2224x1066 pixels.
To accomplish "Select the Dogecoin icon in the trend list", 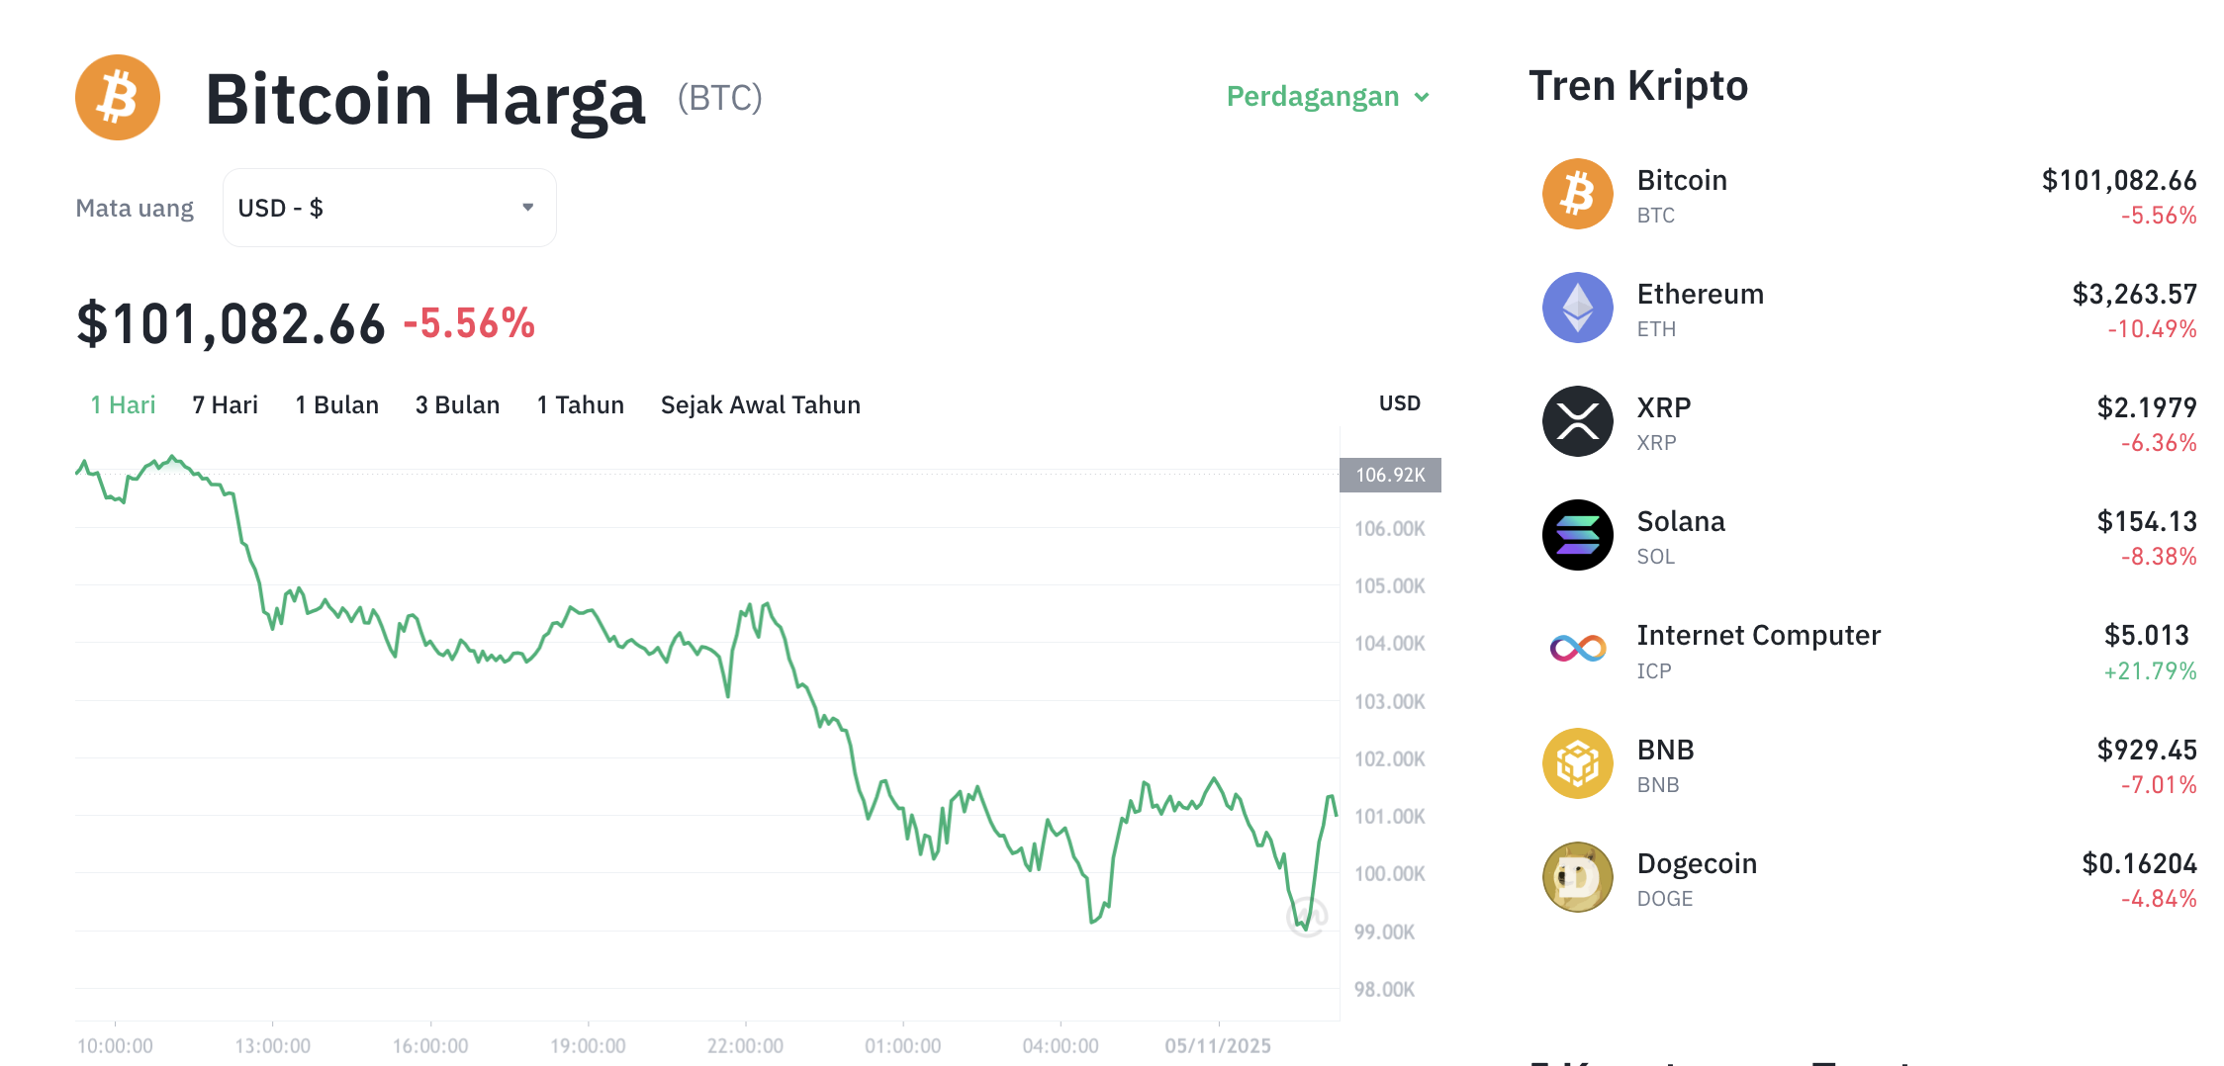I will (1576, 877).
